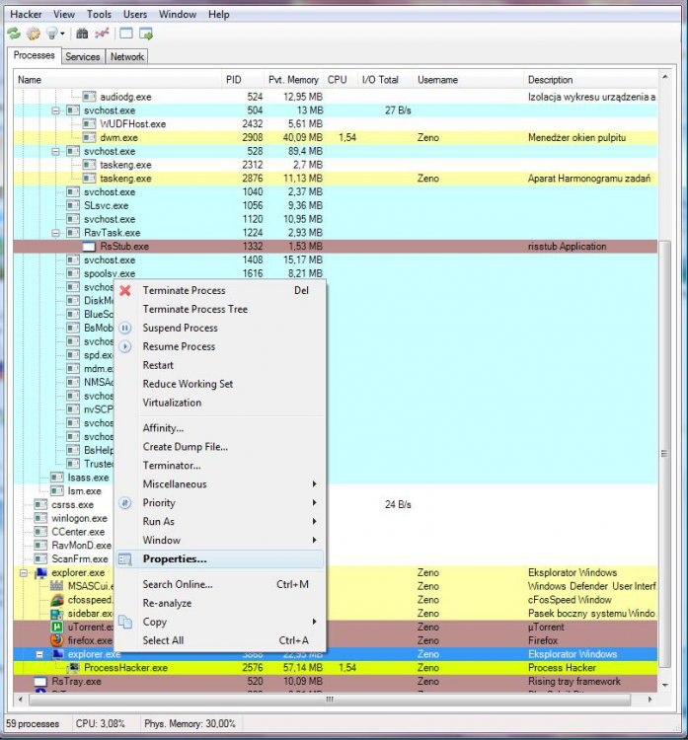Switch to the Network tab
The image size is (688, 740).
pos(127,56)
